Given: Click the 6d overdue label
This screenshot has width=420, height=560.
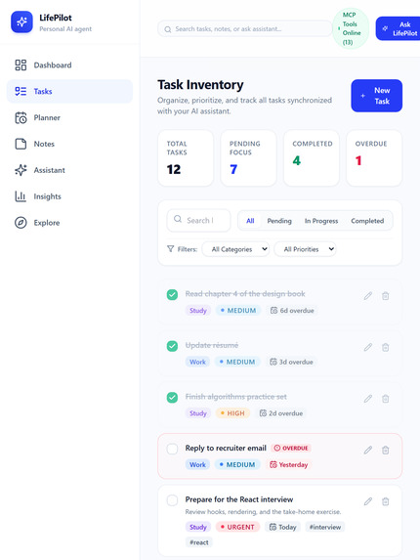Looking at the screenshot, I should coord(292,311).
